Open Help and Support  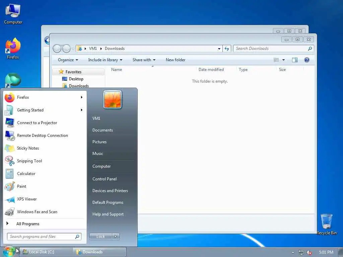coord(108,215)
